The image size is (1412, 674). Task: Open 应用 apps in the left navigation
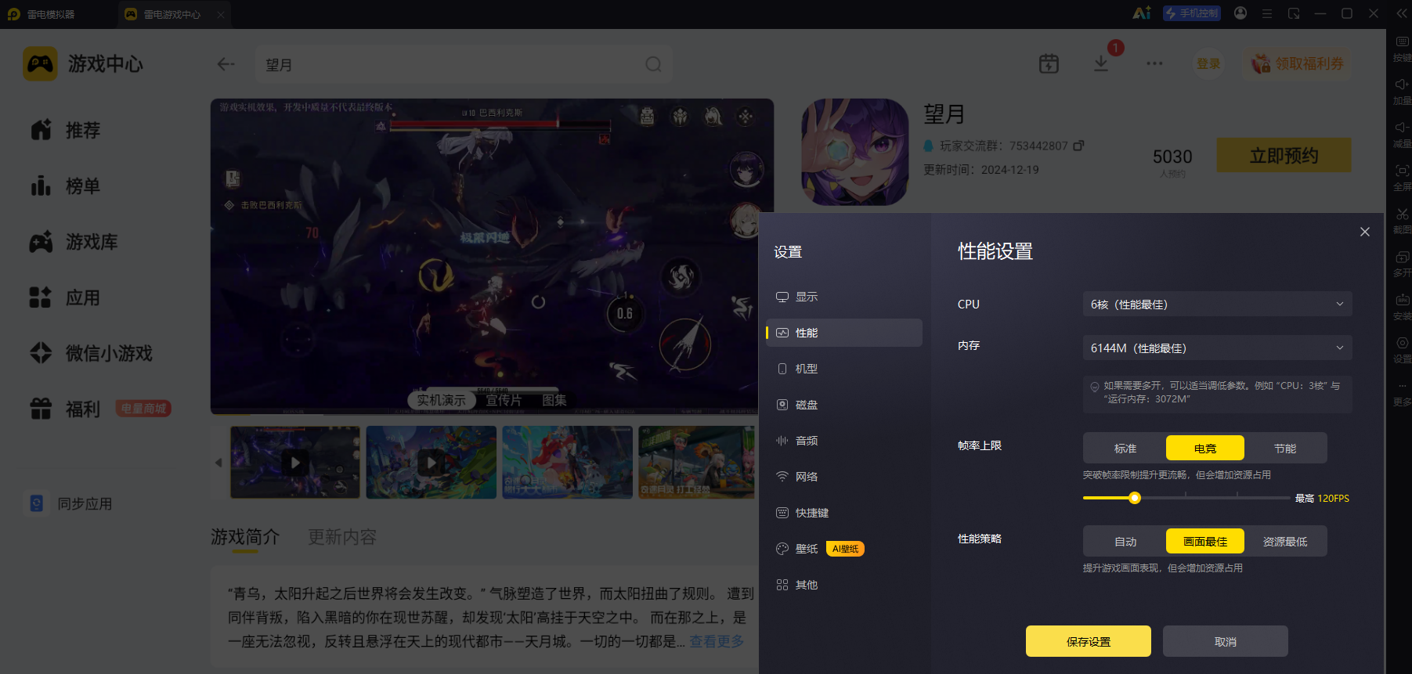coord(66,297)
